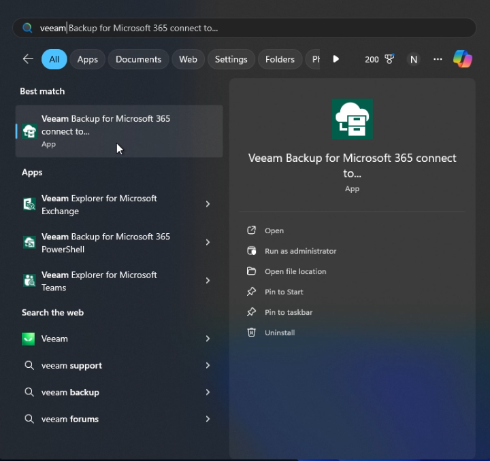Screen dimensions: 490x461
Task: Launch Copilot from the colorful icon
Action: click(463, 59)
